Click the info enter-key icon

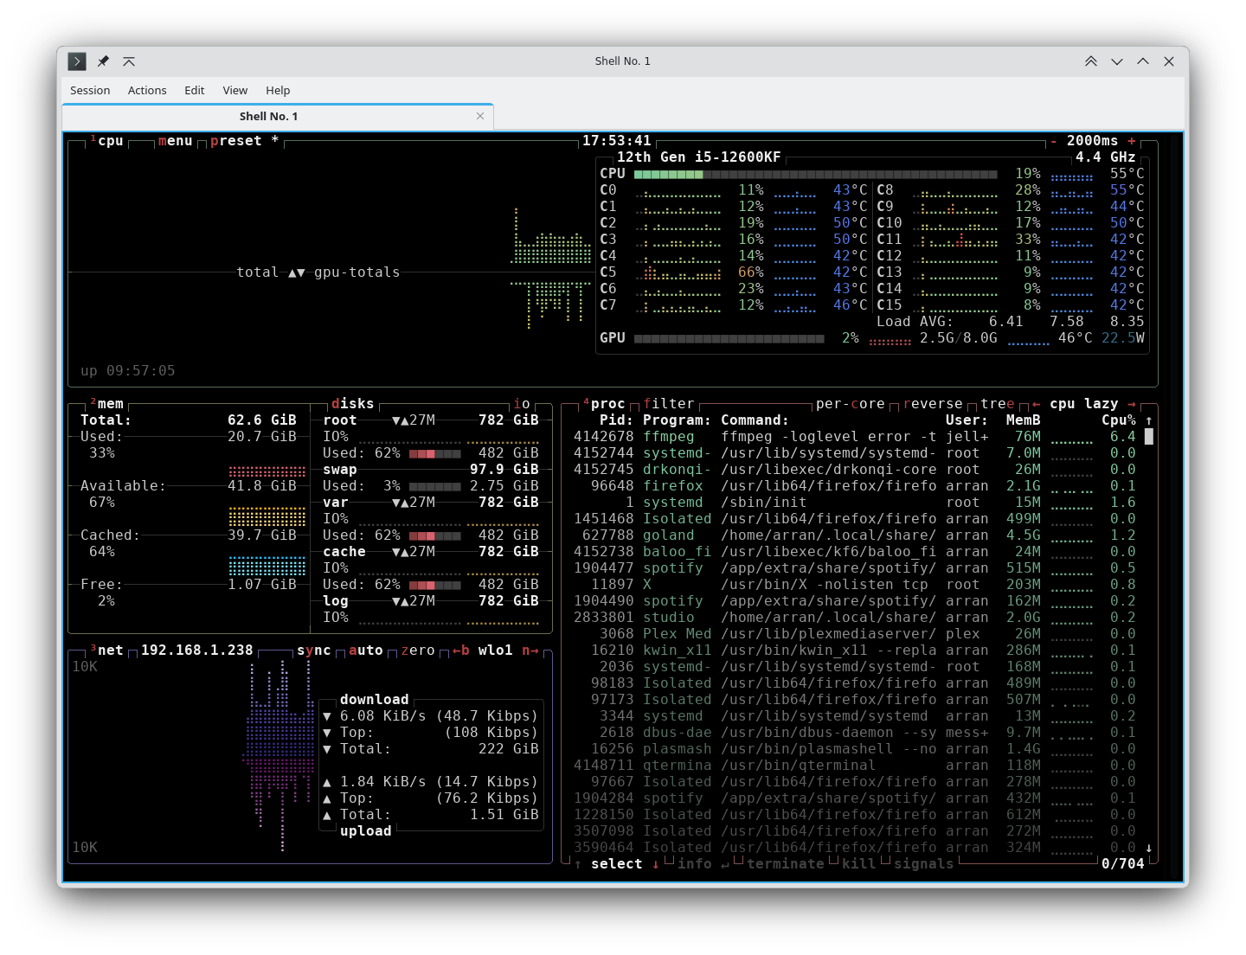coord(725,864)
